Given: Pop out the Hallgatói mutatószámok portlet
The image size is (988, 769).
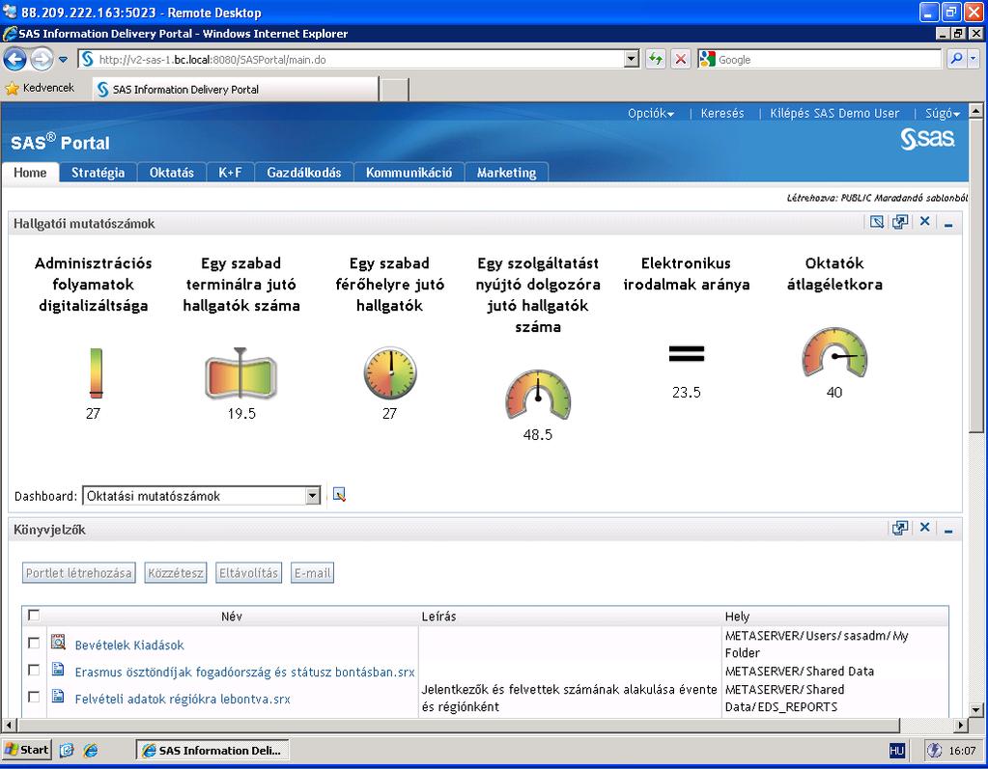Looking at the screenshot, I should (x=900, y=222).
